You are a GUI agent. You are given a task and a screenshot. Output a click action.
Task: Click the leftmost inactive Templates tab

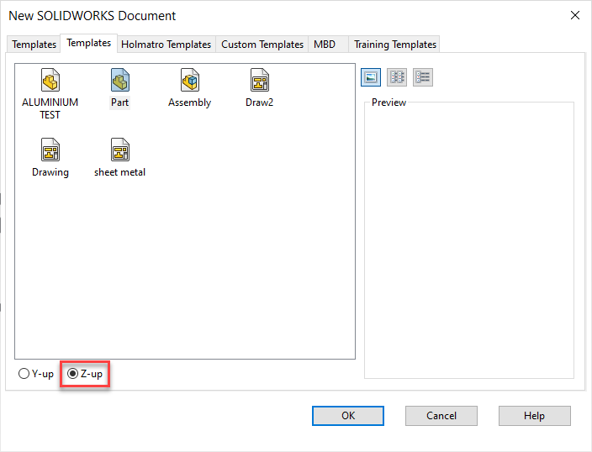pos(34,45)
